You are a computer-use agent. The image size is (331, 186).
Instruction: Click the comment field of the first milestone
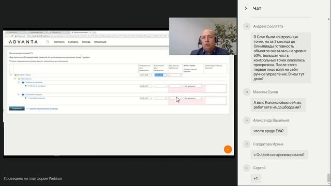[x=216, y=88]
